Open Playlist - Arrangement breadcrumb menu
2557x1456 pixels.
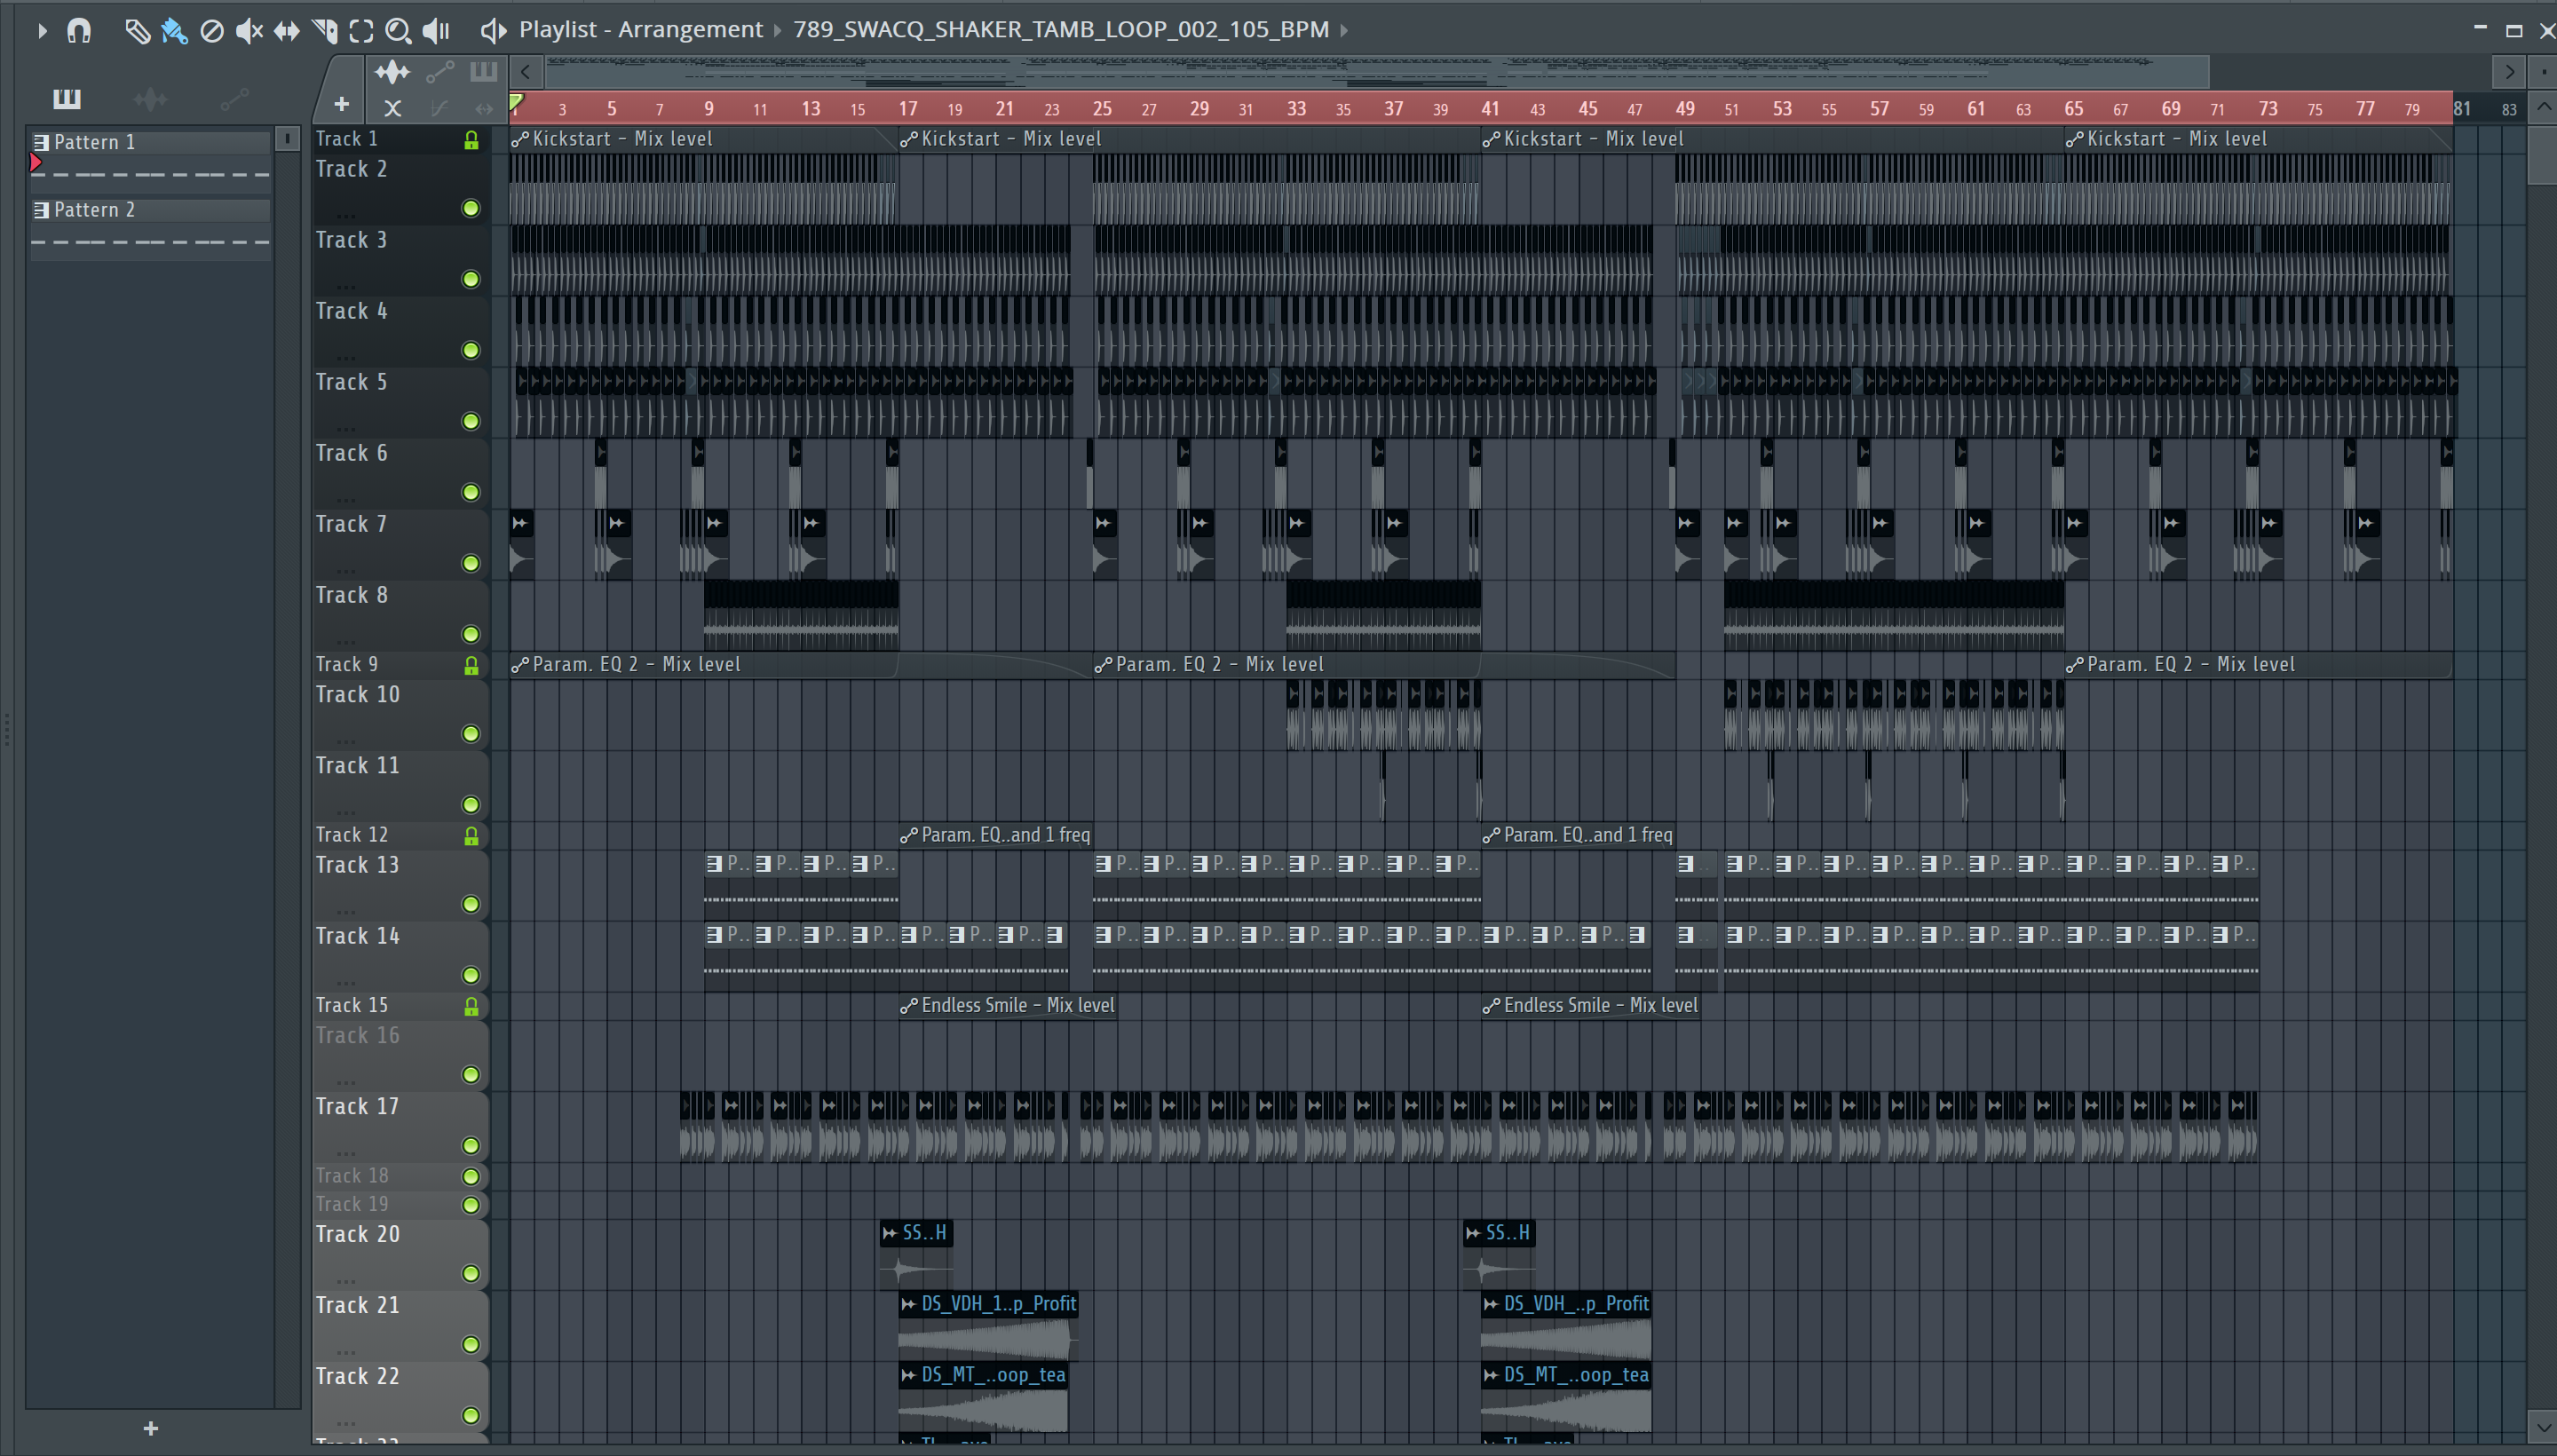pyautogui.click(x=640, y=30)
